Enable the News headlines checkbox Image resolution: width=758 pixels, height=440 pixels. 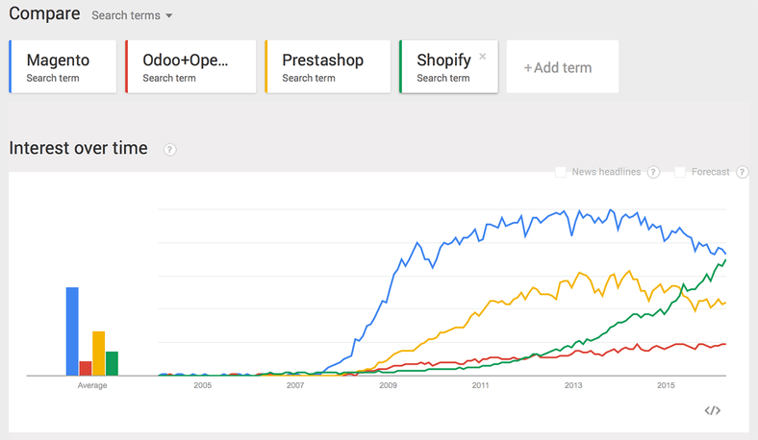pyautogui.click(x=561, y=172)
